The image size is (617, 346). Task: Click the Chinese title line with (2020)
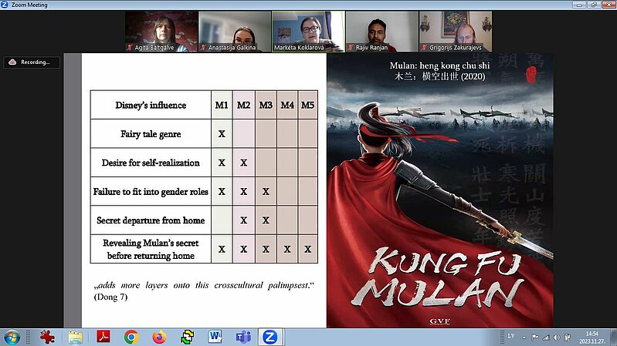coord(440,76)
